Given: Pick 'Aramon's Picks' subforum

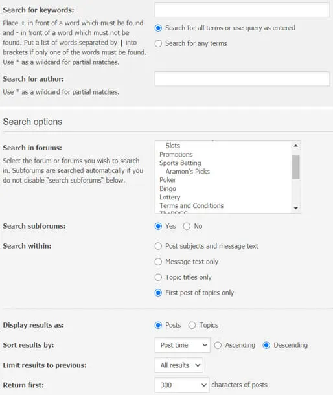Looking at the screenshot, I should (x=187, y=172).
